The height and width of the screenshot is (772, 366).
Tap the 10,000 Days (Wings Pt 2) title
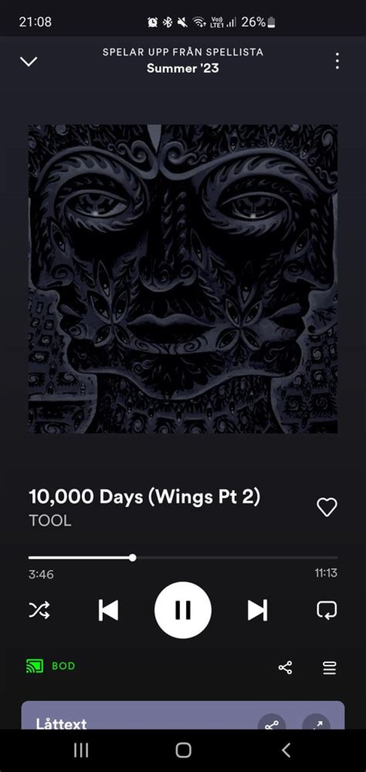144,497
